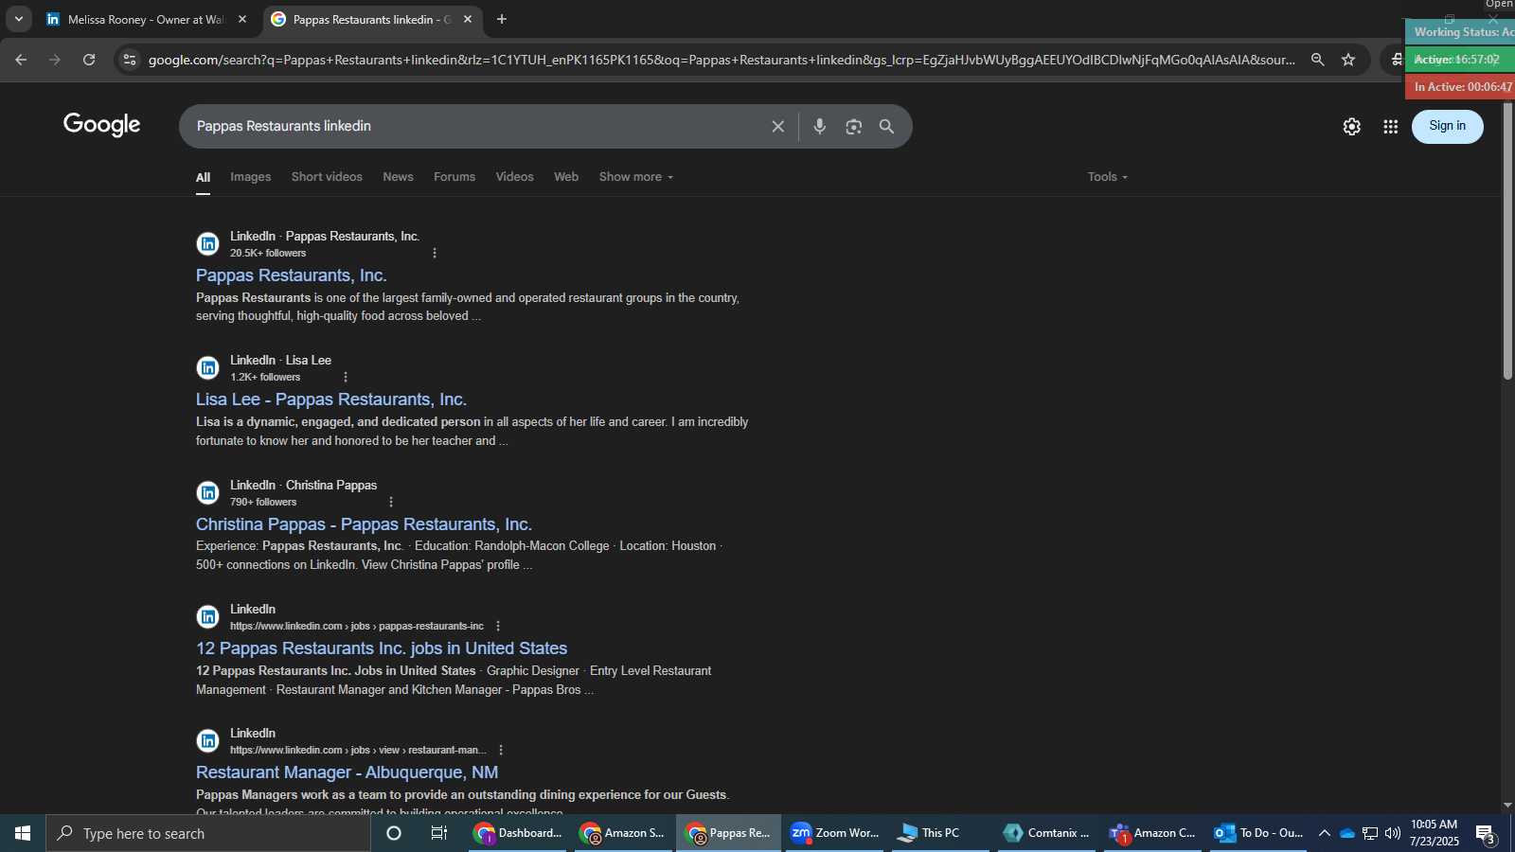This screenshot has width=1515, height=852.
Task: Open options for Christina Pappas result
Action: [x=391, y=502]
